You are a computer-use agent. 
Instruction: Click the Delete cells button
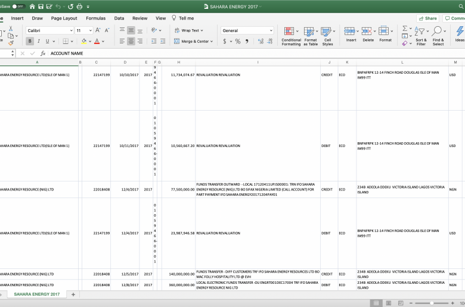click(368, 34)
